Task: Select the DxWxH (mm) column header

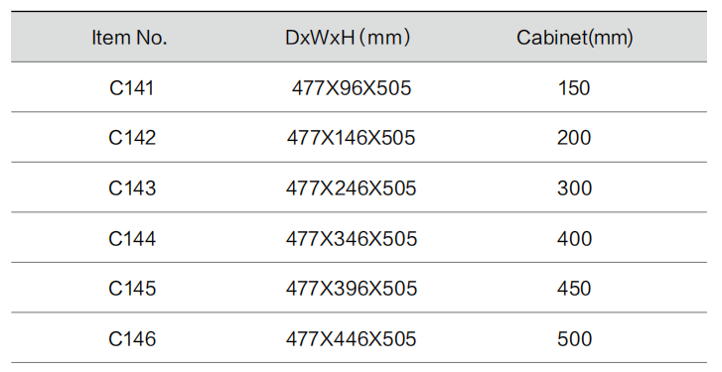Action: tap(348, 38)
